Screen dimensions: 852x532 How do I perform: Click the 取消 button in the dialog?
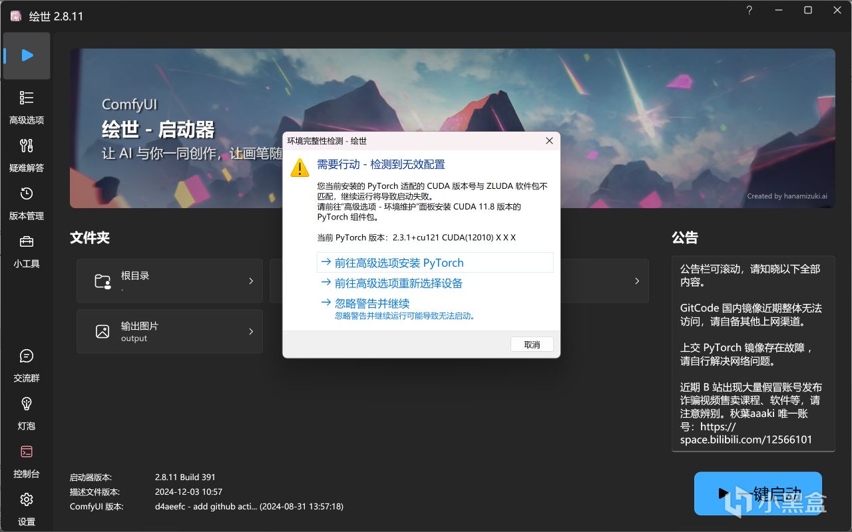coord(532,344)
